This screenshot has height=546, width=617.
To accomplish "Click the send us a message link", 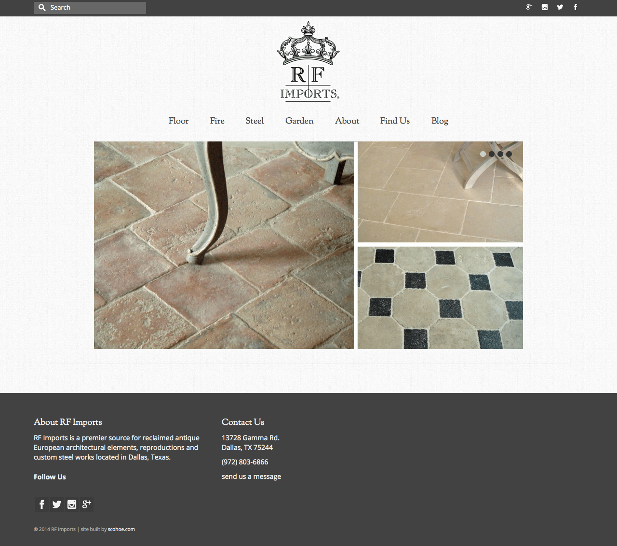I will tap(251, 476).
